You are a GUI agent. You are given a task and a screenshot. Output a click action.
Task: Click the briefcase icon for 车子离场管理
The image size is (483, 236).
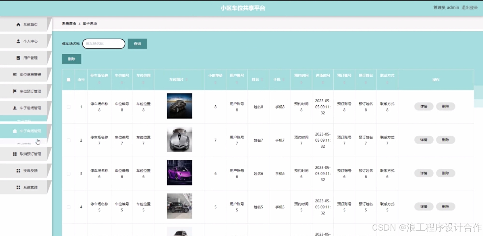[x=15, y=131]
